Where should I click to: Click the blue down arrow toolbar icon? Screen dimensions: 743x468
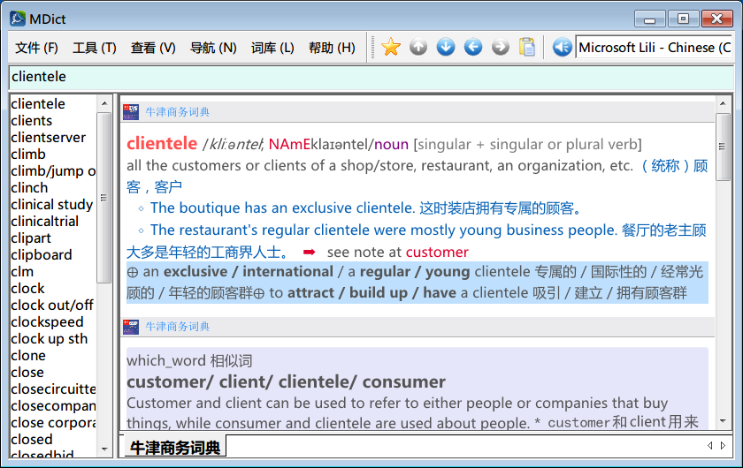click(x=446, y=48)
